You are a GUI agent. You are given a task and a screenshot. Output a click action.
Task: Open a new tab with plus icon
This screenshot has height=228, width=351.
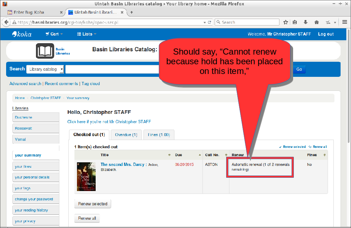point(132,12)
